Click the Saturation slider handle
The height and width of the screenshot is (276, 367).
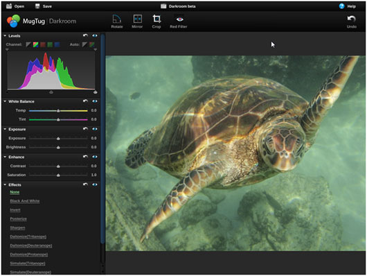coord(58,175)
